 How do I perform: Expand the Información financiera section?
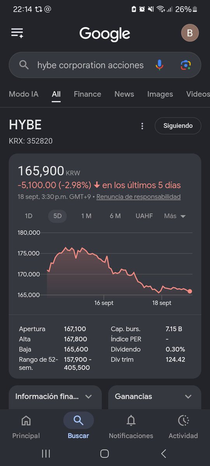pyautogui.click(x=55, y=396)
